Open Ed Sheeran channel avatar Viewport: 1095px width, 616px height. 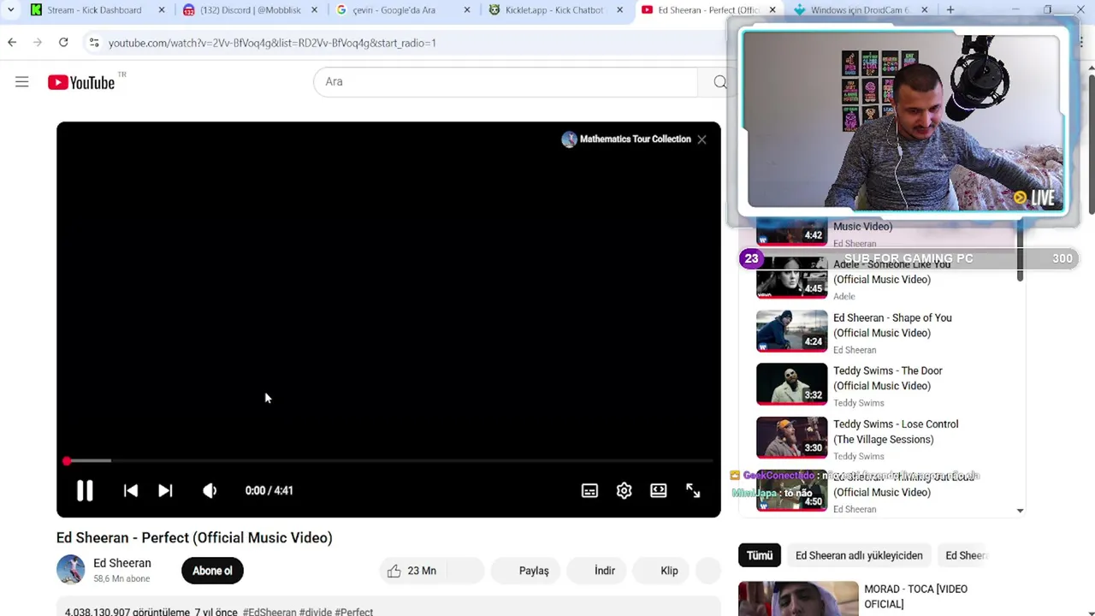point(70,570)
